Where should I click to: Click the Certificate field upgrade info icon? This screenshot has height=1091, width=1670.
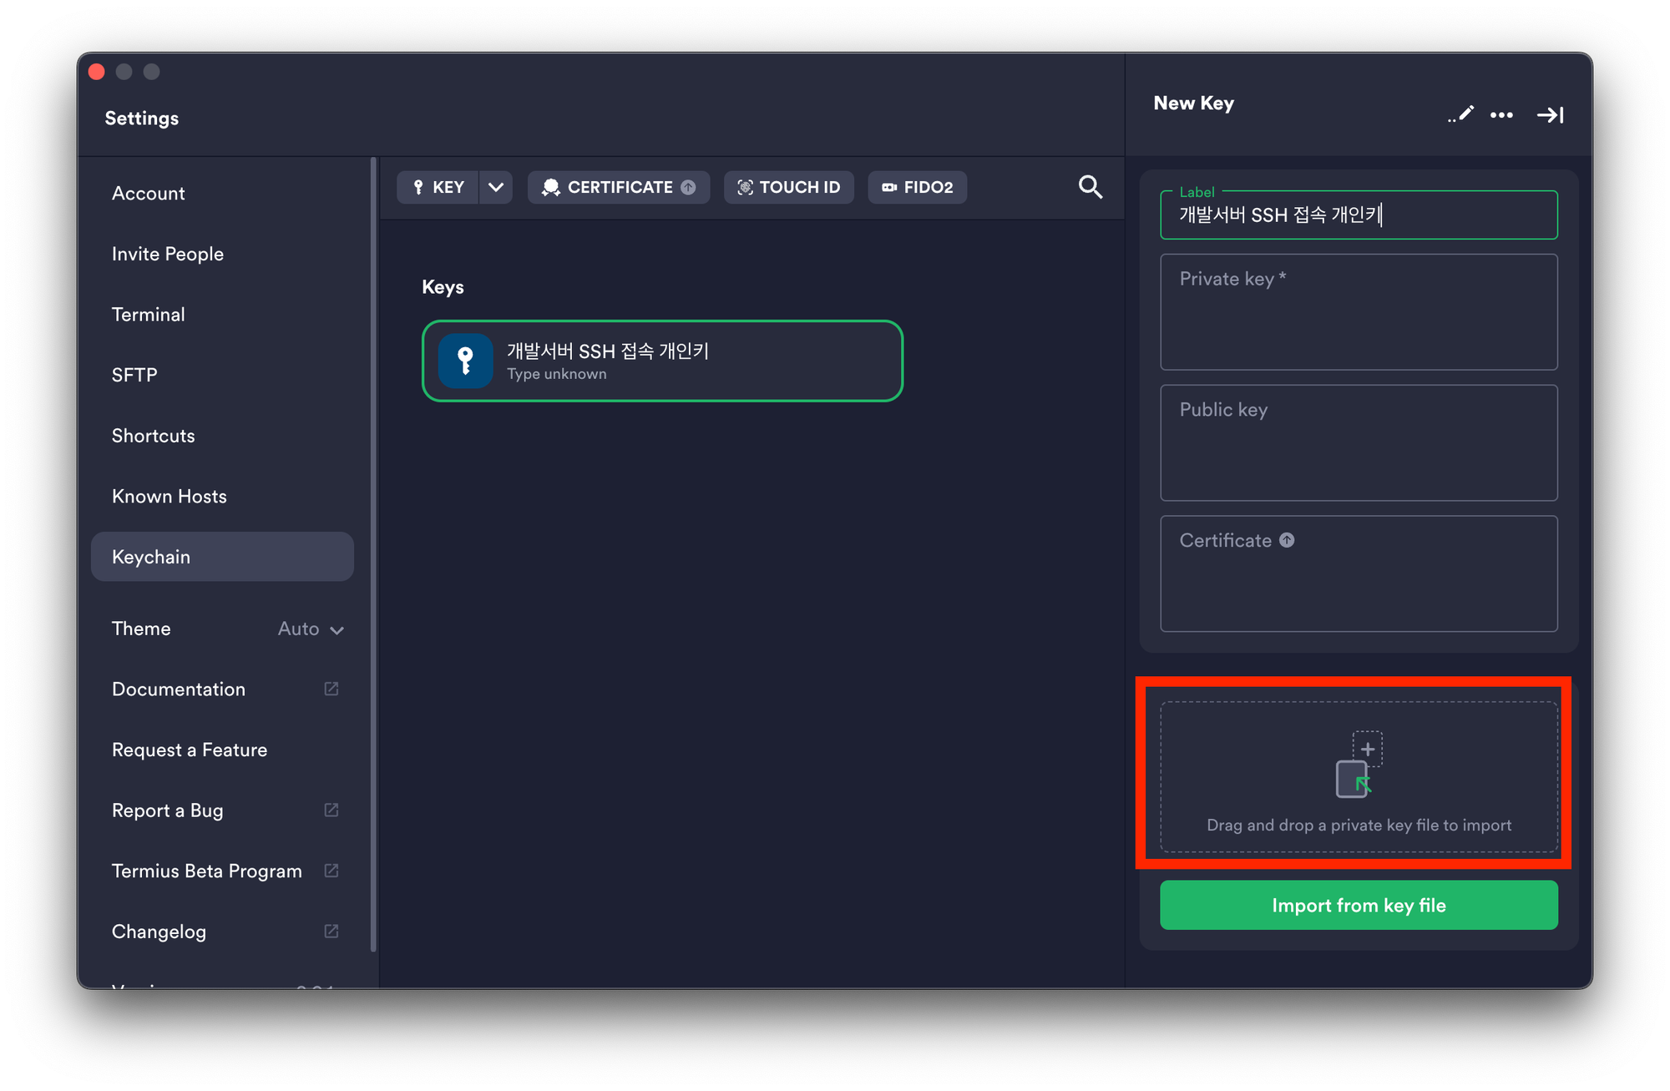(x=1287, y=540)
